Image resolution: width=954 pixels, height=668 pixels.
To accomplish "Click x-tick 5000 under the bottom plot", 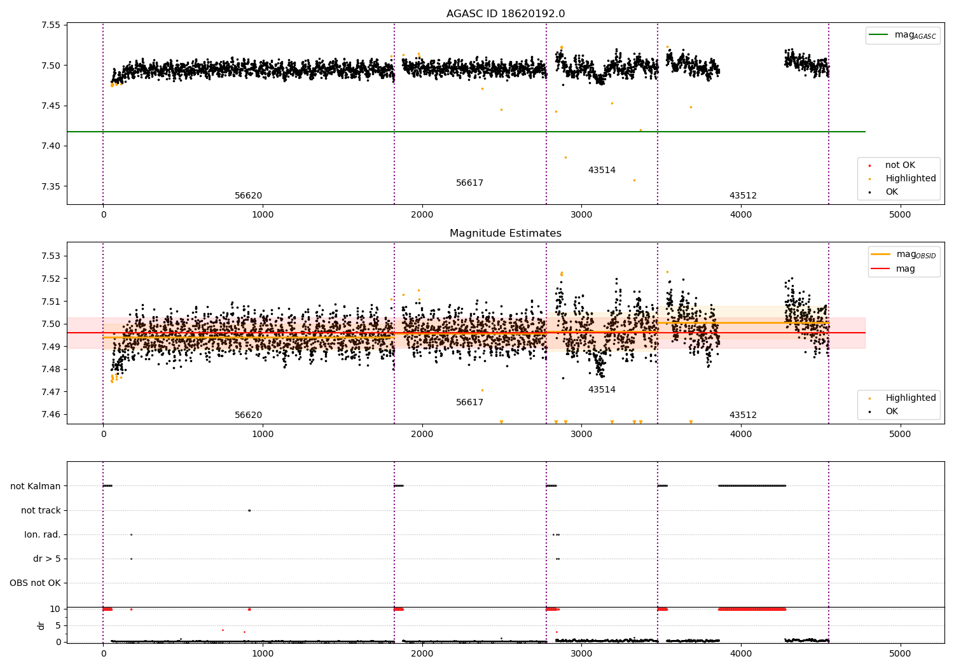I will click(x=900, y=653).
